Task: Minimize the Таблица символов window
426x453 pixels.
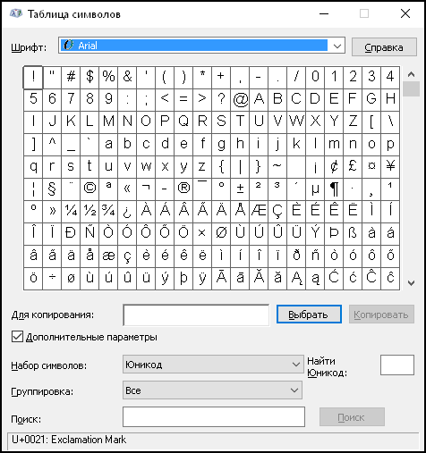Action: click(x=324, y=13)
